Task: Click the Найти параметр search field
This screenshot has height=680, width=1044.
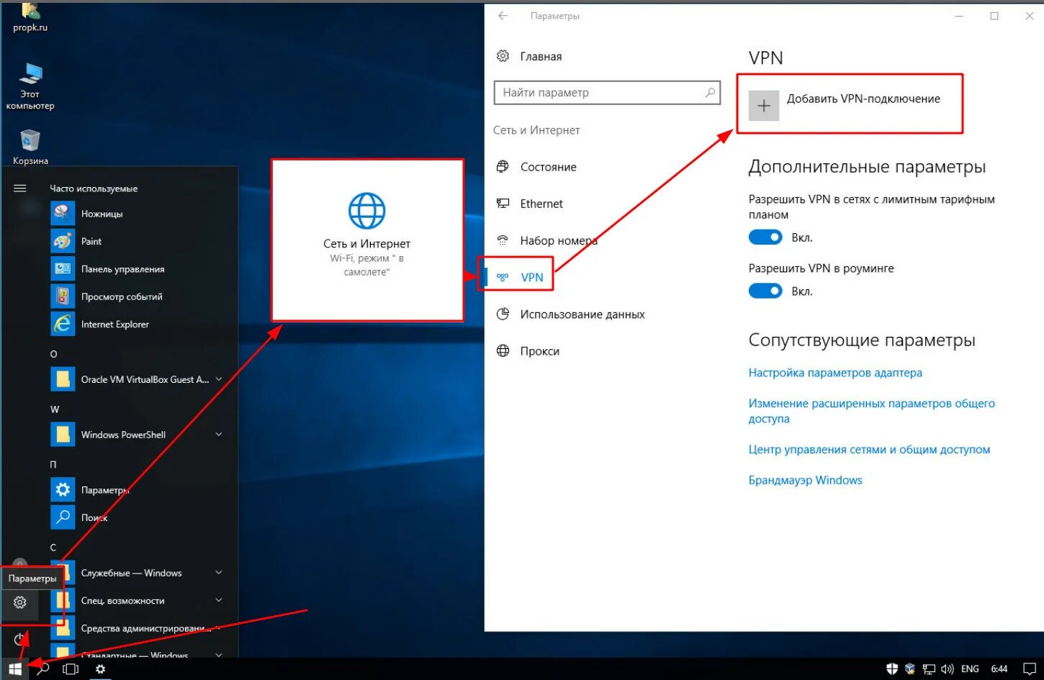Action: click(x=607, y=92)
